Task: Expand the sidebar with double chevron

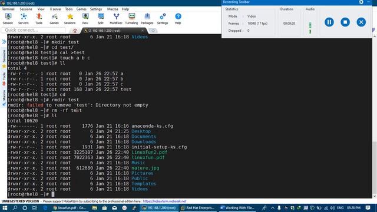Action: pyautogui.click(x=4, y=42)
